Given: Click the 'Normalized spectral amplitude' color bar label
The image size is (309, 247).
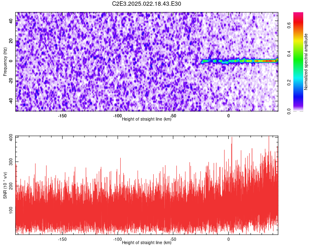Looking at the screenshot, I should tap(306, 62).
